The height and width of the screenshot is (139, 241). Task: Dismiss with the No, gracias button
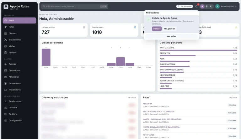click(x=170, y=29)
